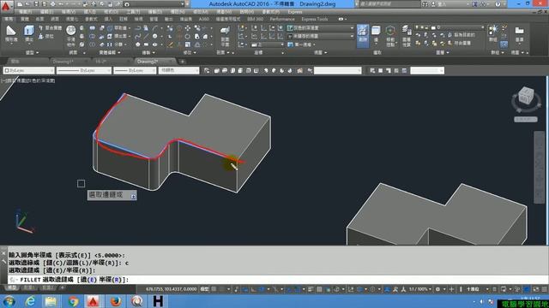Open the ByLayer linetype dropdown
Screen dimensions: 549x308
click(x=84, y=70)
